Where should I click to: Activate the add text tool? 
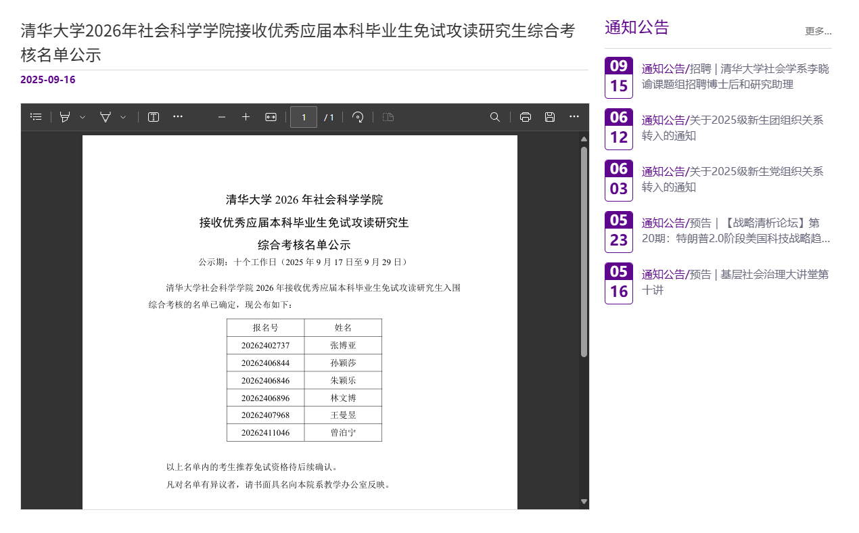pyautogui.click(x=154, y=117)
